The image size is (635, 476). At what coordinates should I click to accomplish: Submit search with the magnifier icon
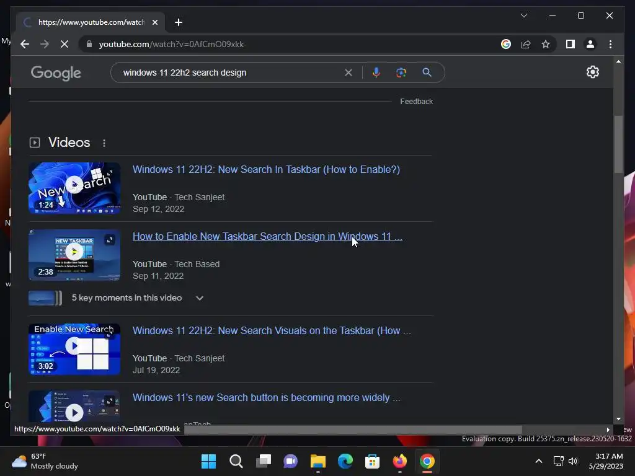[x=427, y=73]
